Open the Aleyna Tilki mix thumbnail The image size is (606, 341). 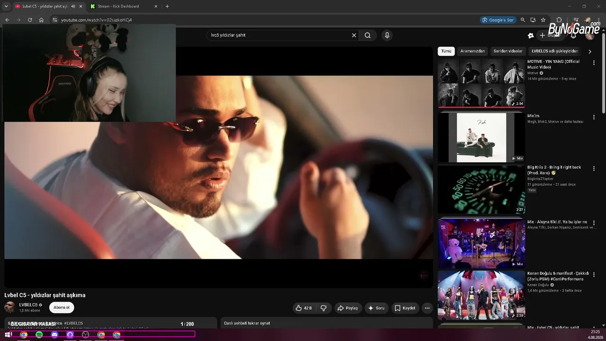click(481, 243)
